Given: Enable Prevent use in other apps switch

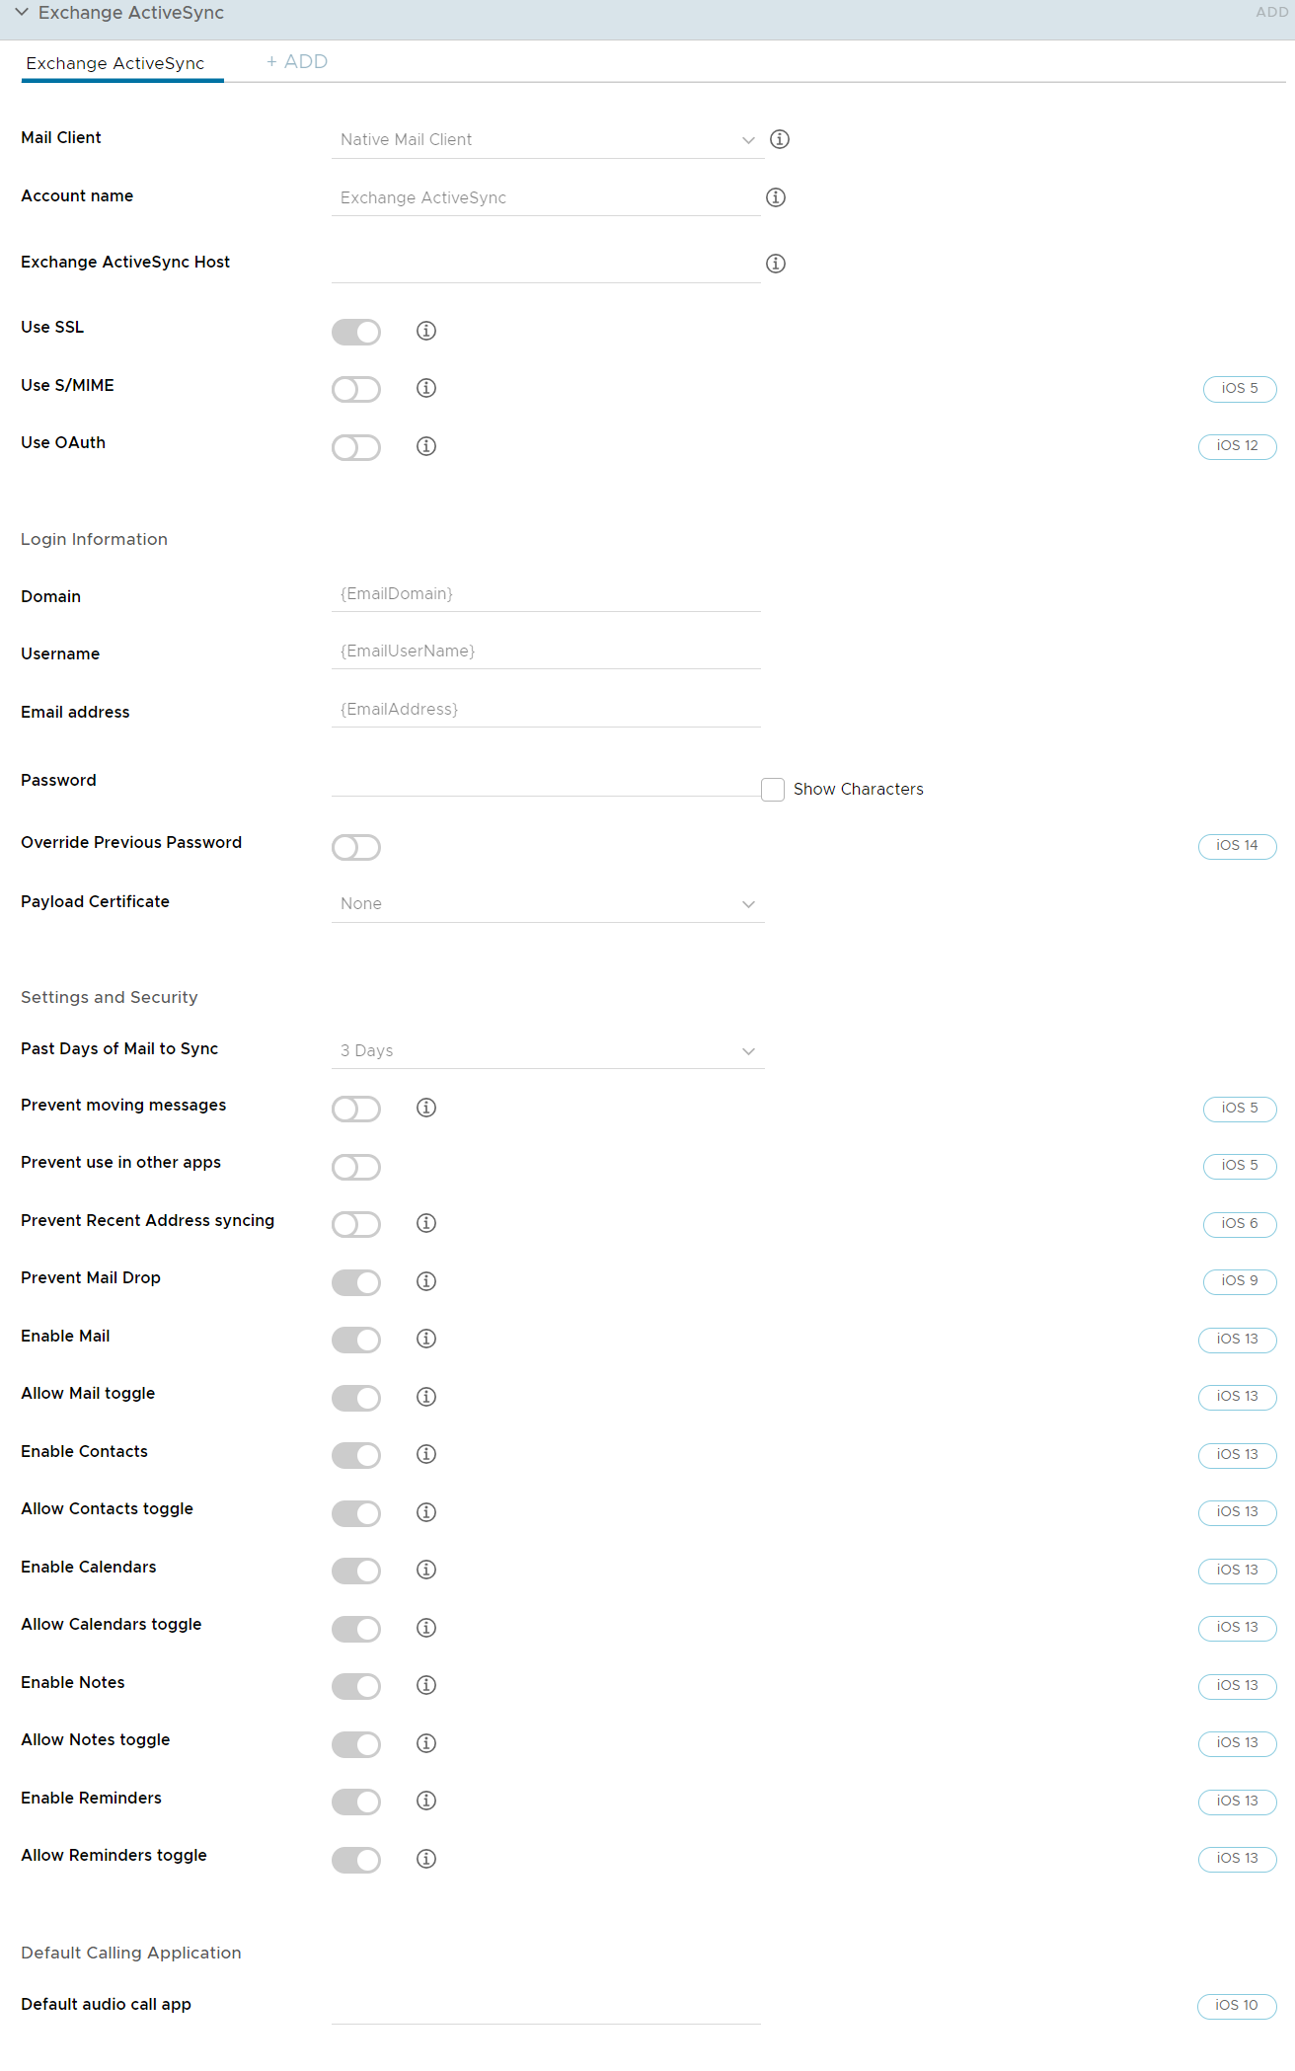Looking at the screenshot, I should (356, 1167).
